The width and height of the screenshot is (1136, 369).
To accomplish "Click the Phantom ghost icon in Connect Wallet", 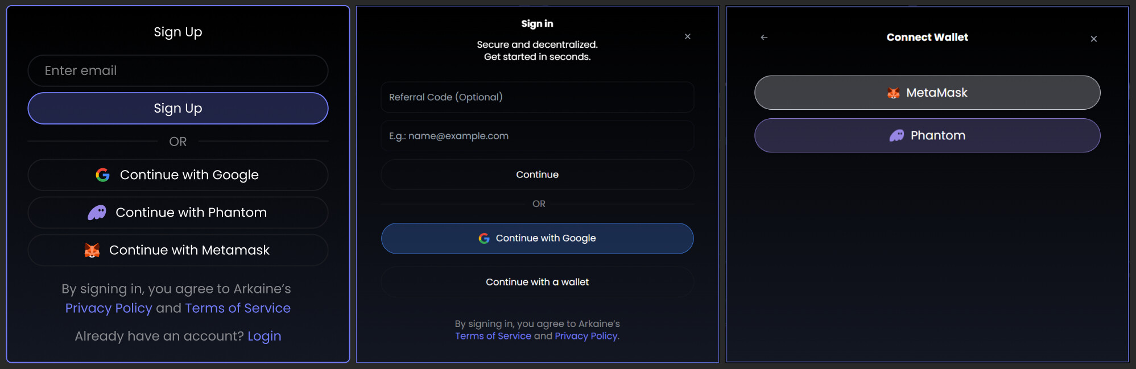I will click(x=897, y=135).
